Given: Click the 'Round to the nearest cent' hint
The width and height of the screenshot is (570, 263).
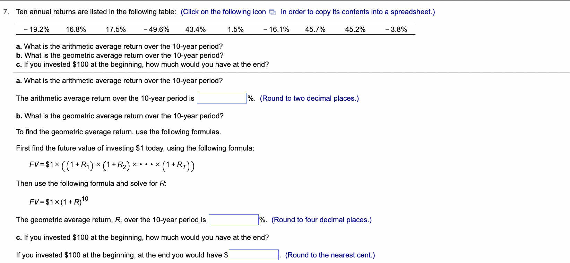Looking at the screenshot, I should pos(329,255).
